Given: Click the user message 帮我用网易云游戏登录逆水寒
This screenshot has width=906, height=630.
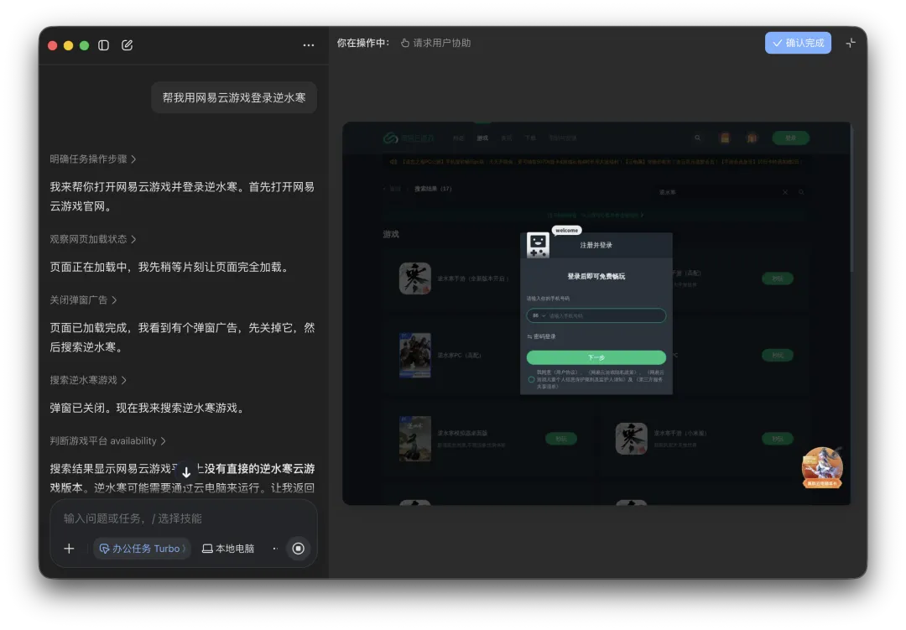Looking at the screenshot, I should click(234, 97).
